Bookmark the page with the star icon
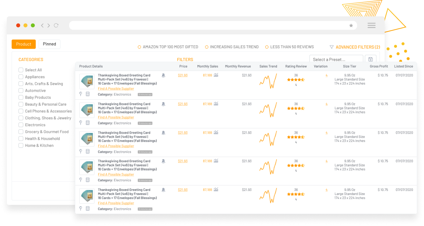The height and width of the screenshot is (226, 424). (x=351, y=26)
